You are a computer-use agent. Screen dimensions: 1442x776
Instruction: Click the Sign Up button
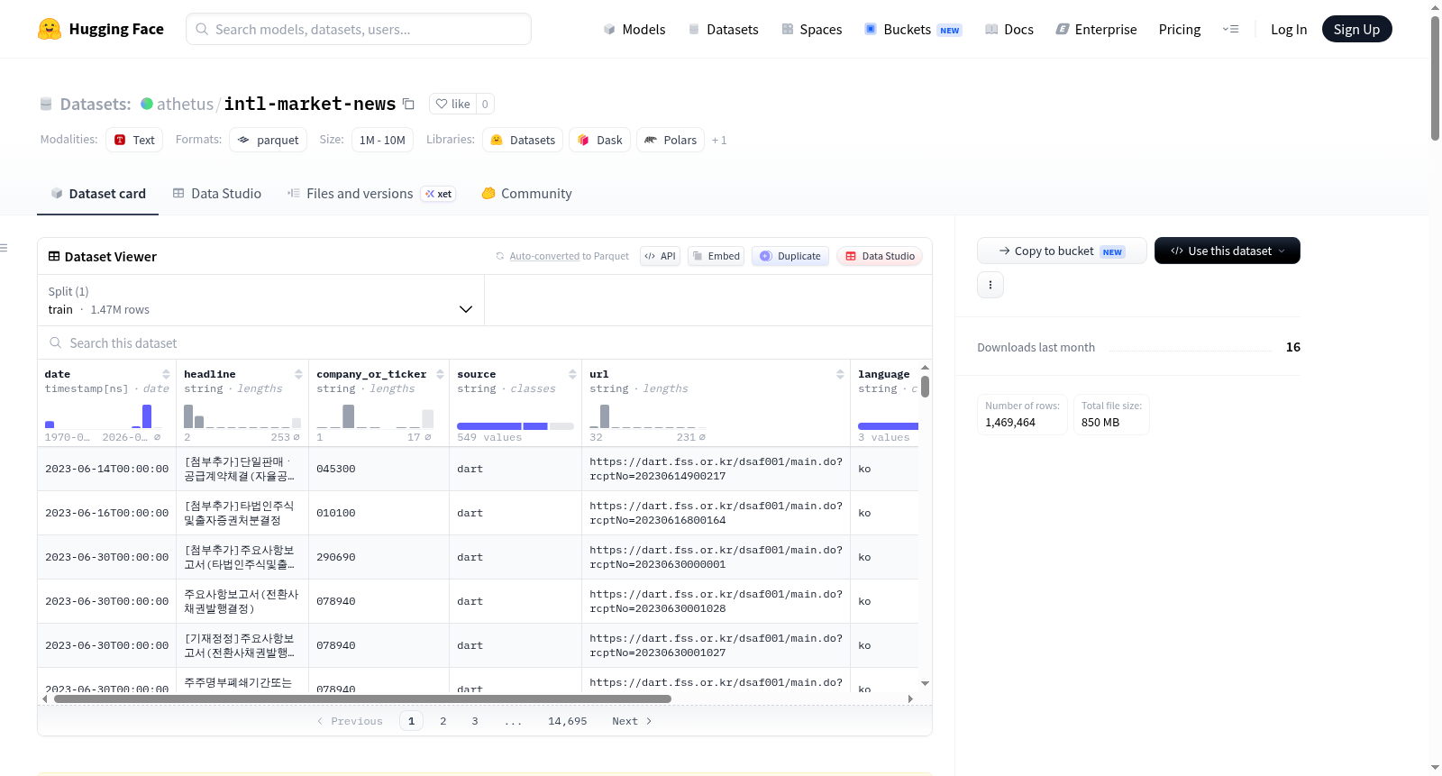click(x=1356, y=29)
